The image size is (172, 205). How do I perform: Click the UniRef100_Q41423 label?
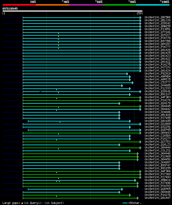[x=157, y=56]
